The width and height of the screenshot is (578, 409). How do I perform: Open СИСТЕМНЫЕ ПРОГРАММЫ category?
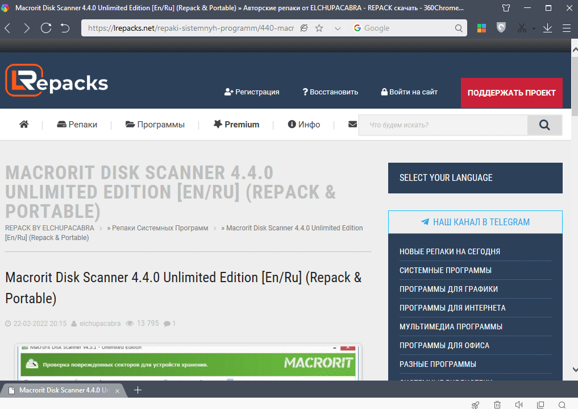click(446, 270)
